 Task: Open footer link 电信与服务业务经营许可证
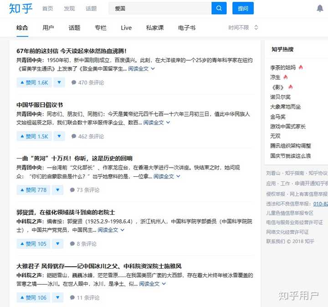(x=294, y=222)
